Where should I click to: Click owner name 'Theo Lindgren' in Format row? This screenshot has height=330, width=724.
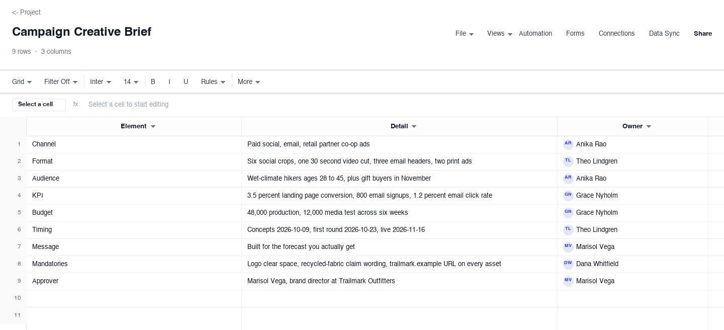pos(597,161)
